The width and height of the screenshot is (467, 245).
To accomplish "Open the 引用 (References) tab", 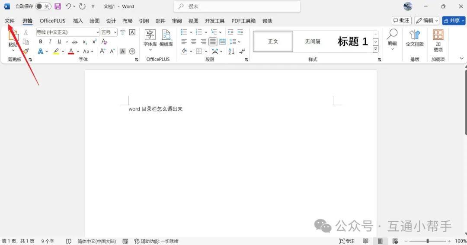I will 144,21.
